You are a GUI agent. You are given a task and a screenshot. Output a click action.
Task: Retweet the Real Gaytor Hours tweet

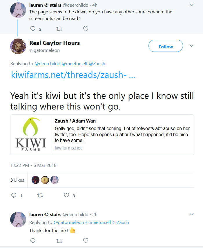tap(40, 196)
